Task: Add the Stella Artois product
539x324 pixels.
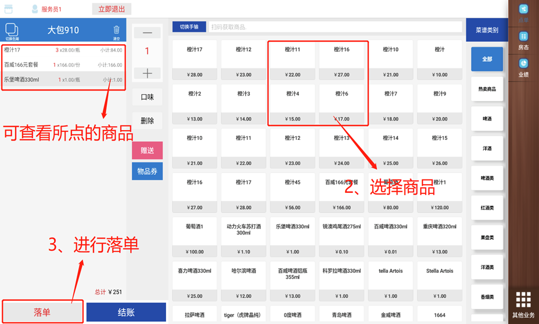Action: [x=439, y=282]
